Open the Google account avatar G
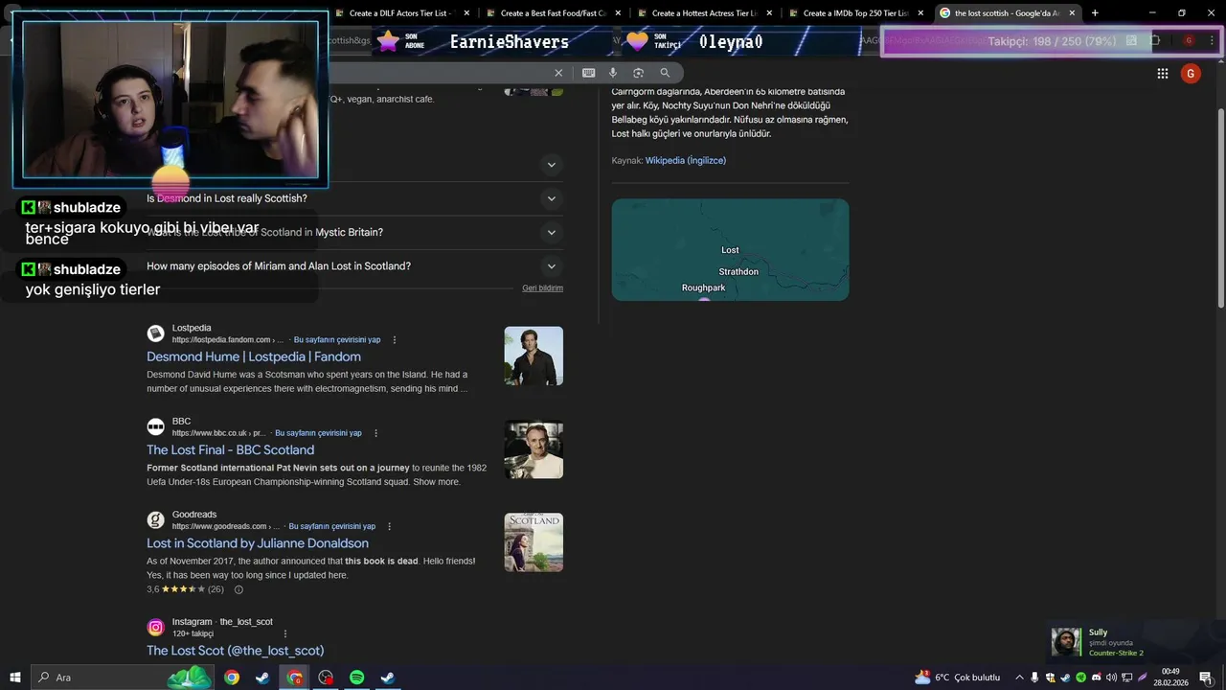 1191,74
